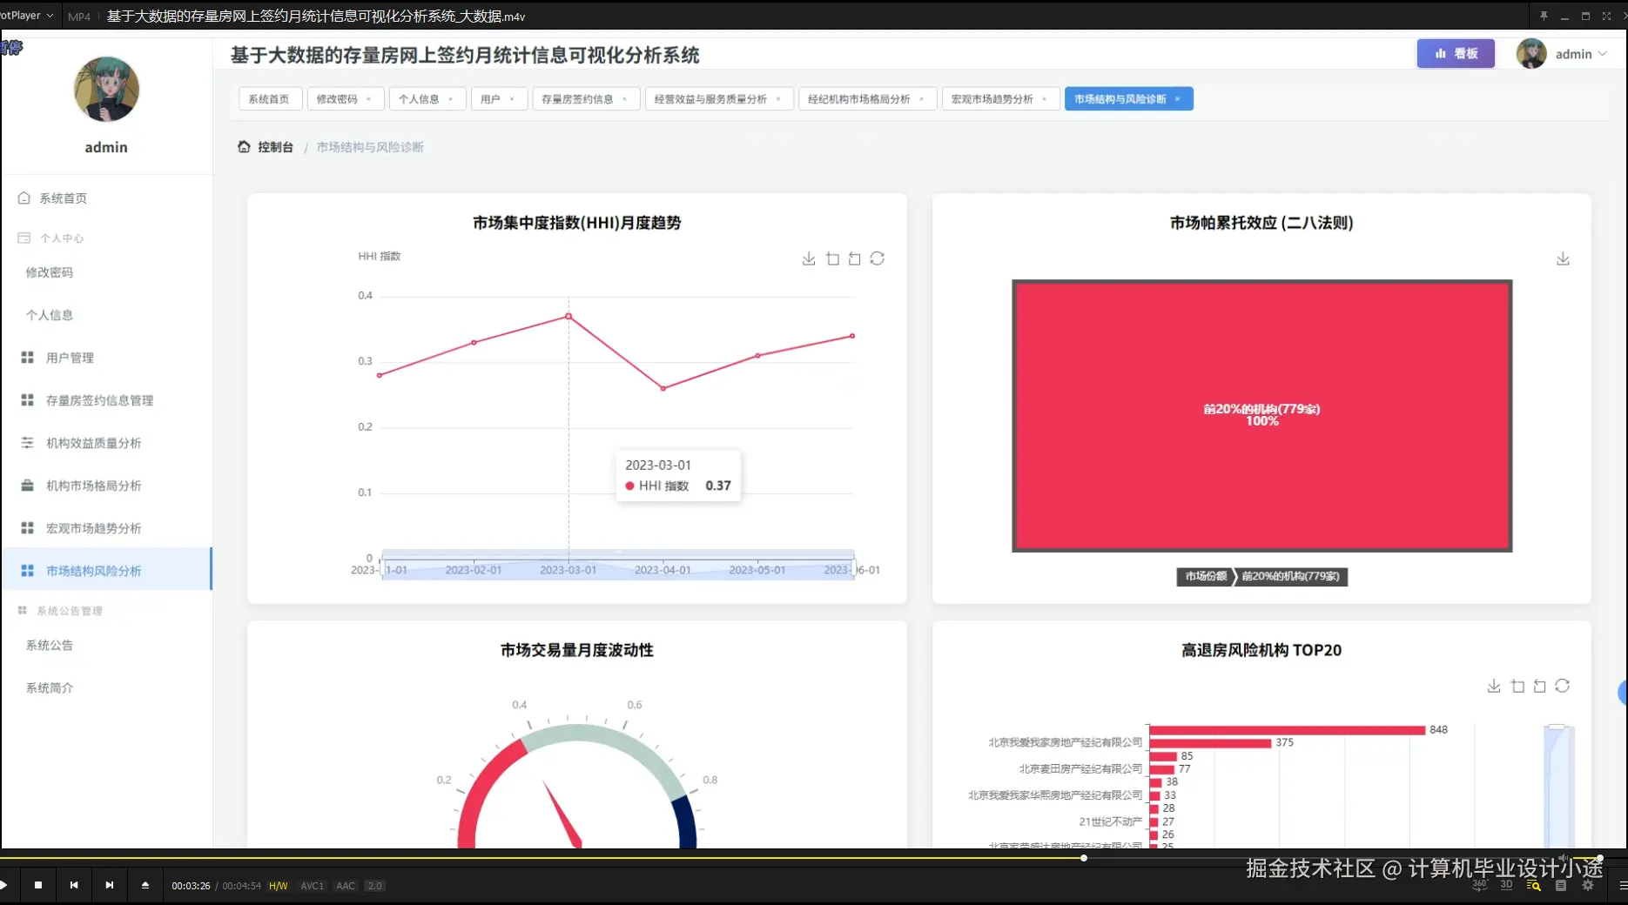
Task: Activate area zoom on the HHI chart
Action: click(832, 258)
